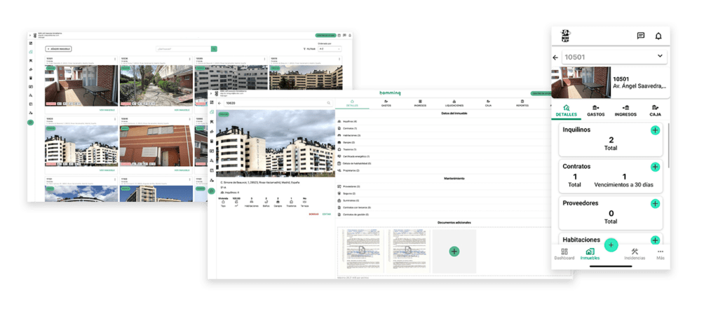The width and height of the screenshot is (718, 309).
Task: Add an additional document with plus tile
Action: coord(454,252)
